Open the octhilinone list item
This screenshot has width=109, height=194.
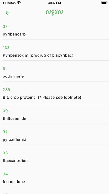tap(54, 72)
